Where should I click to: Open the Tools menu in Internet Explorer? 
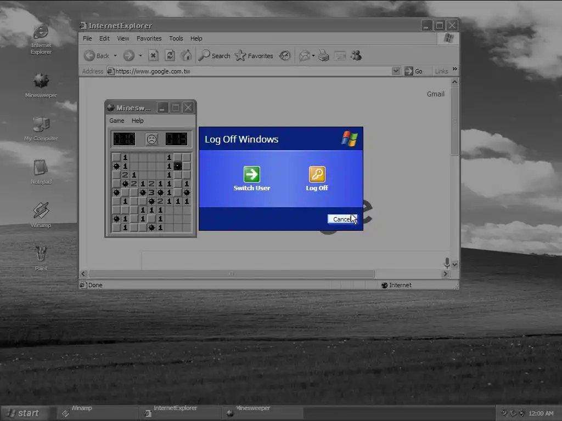tap(176, 38)
